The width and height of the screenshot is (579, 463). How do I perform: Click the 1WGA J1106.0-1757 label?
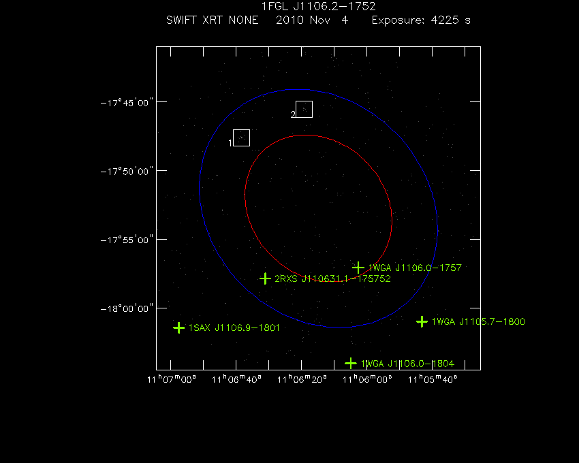(x=415, y=268)
